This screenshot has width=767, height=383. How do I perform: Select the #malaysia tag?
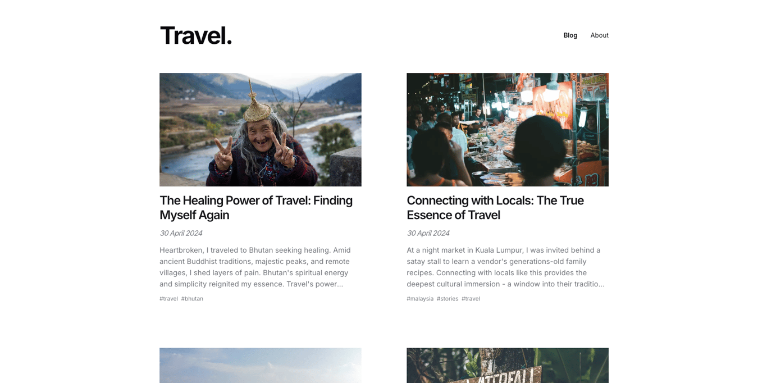(420, 299)
